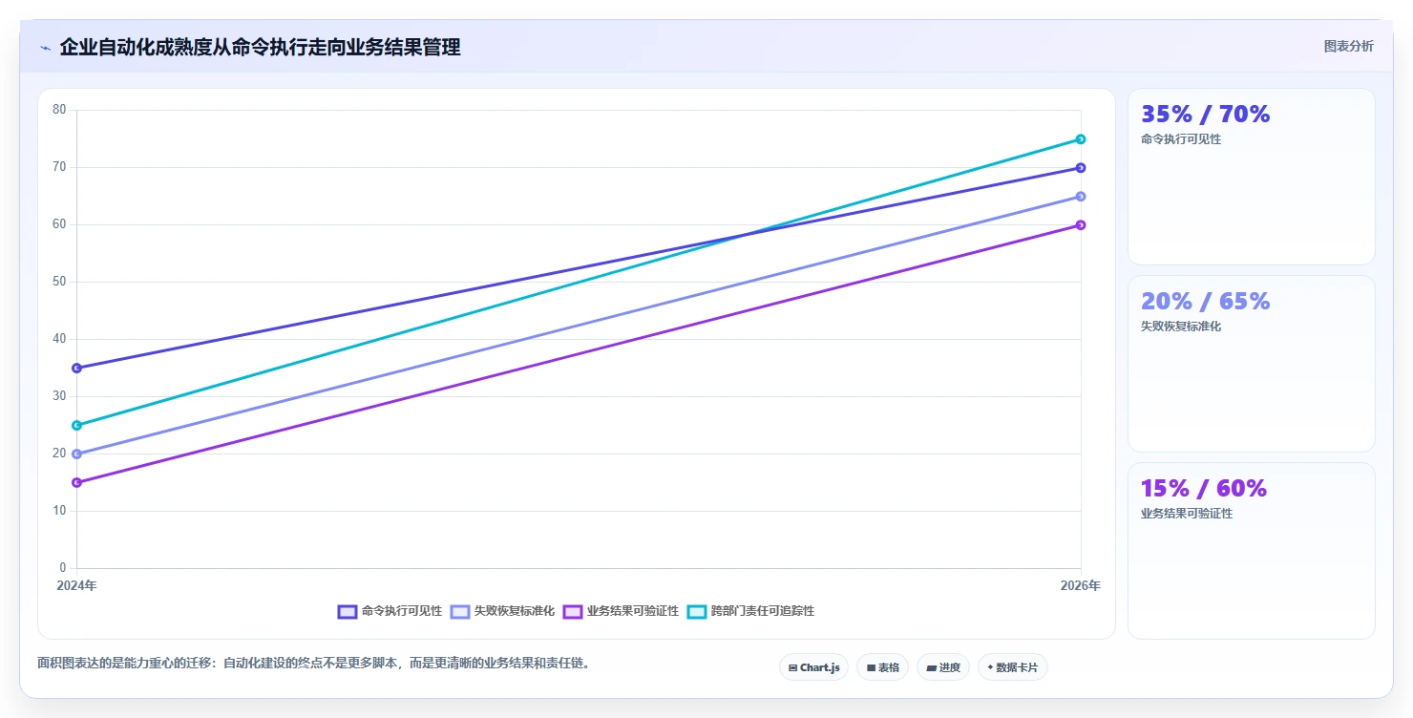1413x718 pixels.
Task: Click the lightning icon beside the chart title
Action: point(45,48)
